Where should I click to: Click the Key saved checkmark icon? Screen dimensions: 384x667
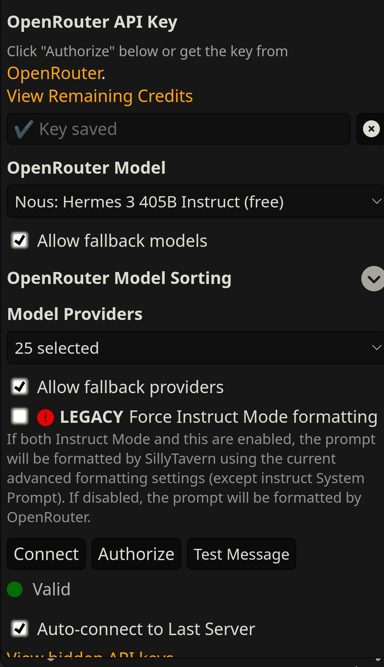pyautogui.click(x=24, y=129)
